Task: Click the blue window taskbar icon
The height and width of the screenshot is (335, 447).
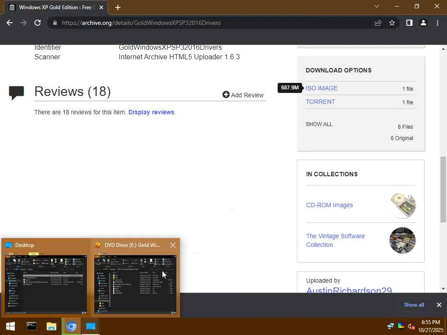Action: coord(91,326)
